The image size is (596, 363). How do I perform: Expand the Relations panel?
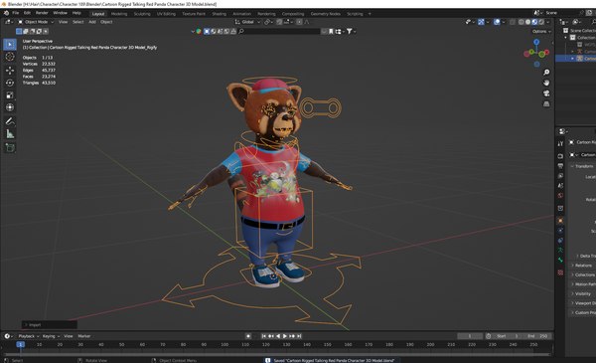point(583,266)
